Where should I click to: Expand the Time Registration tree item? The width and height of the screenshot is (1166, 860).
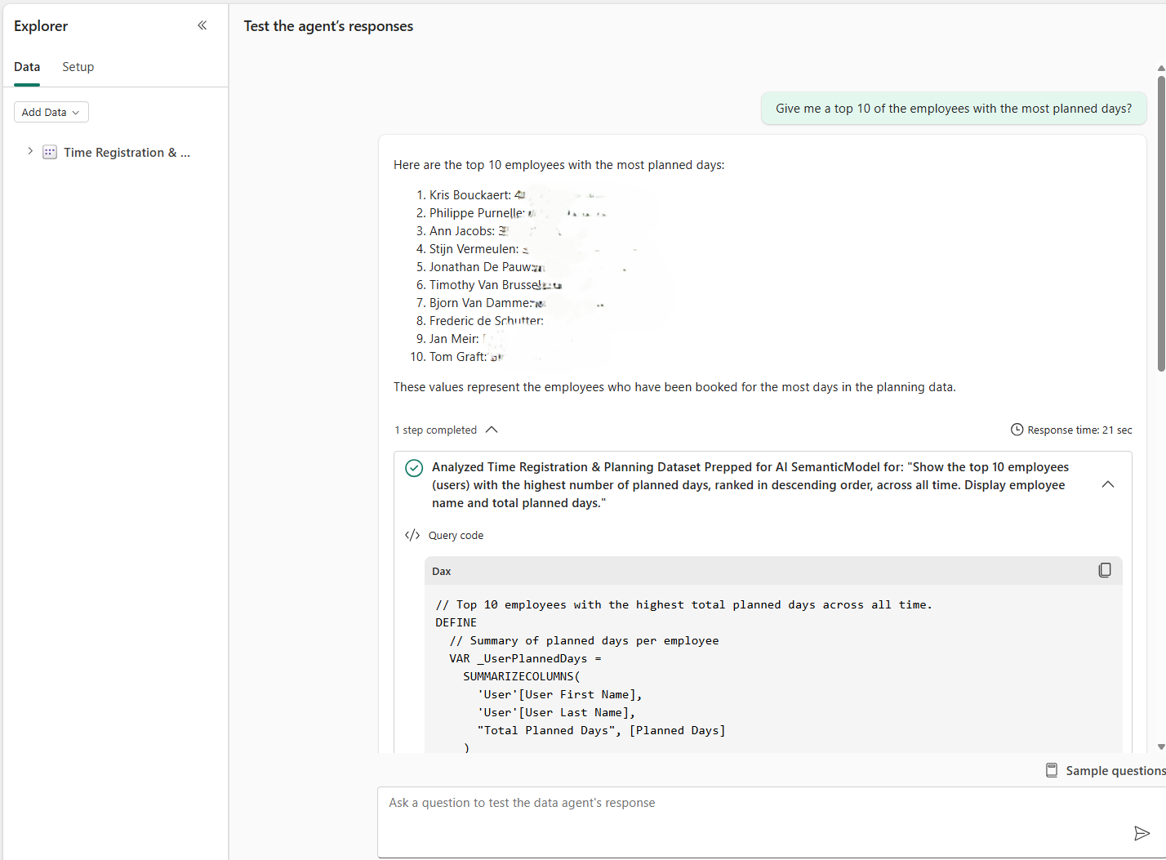[x=30, y=151]
